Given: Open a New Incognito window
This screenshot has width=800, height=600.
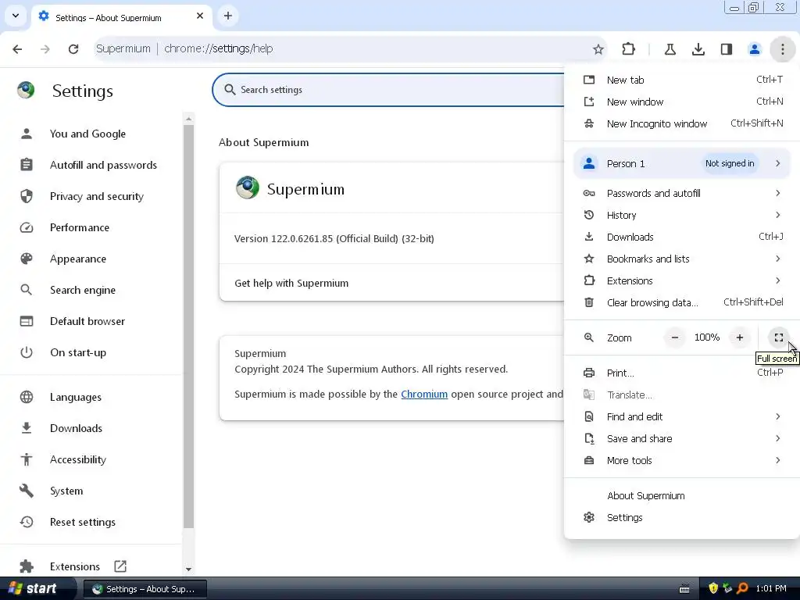Looking at the screenshot, I should 683,123.
